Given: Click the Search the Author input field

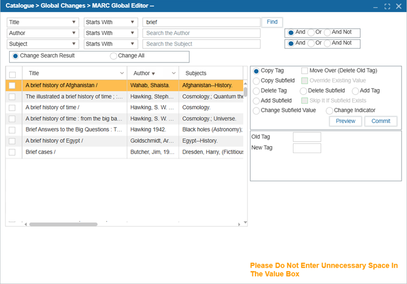Looking at the screenshot, I should pyautogui.click(x=201, y=33).
